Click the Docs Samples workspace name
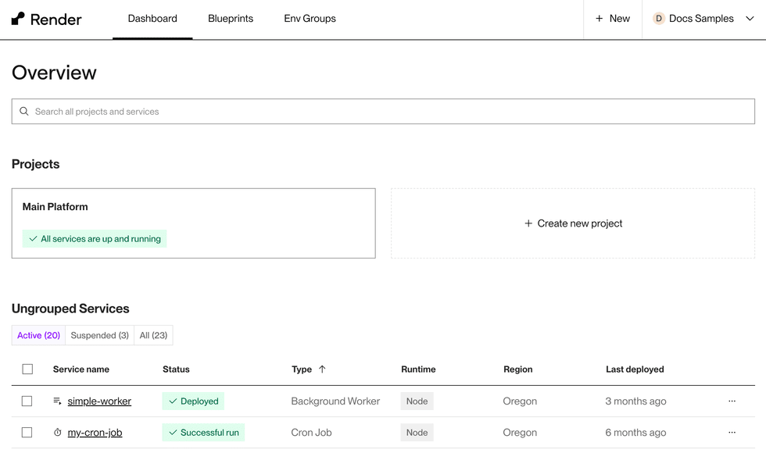 [x=701, y=19]
